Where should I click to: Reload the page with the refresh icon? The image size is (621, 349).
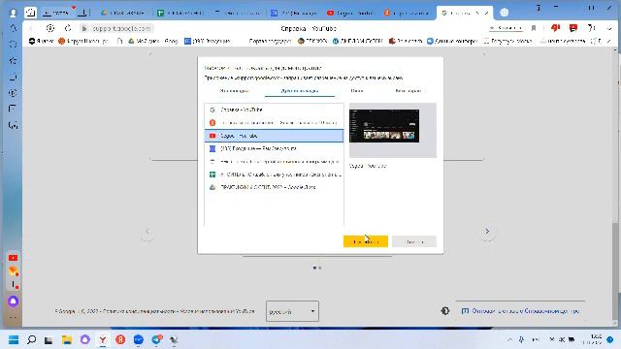point(68,28)
